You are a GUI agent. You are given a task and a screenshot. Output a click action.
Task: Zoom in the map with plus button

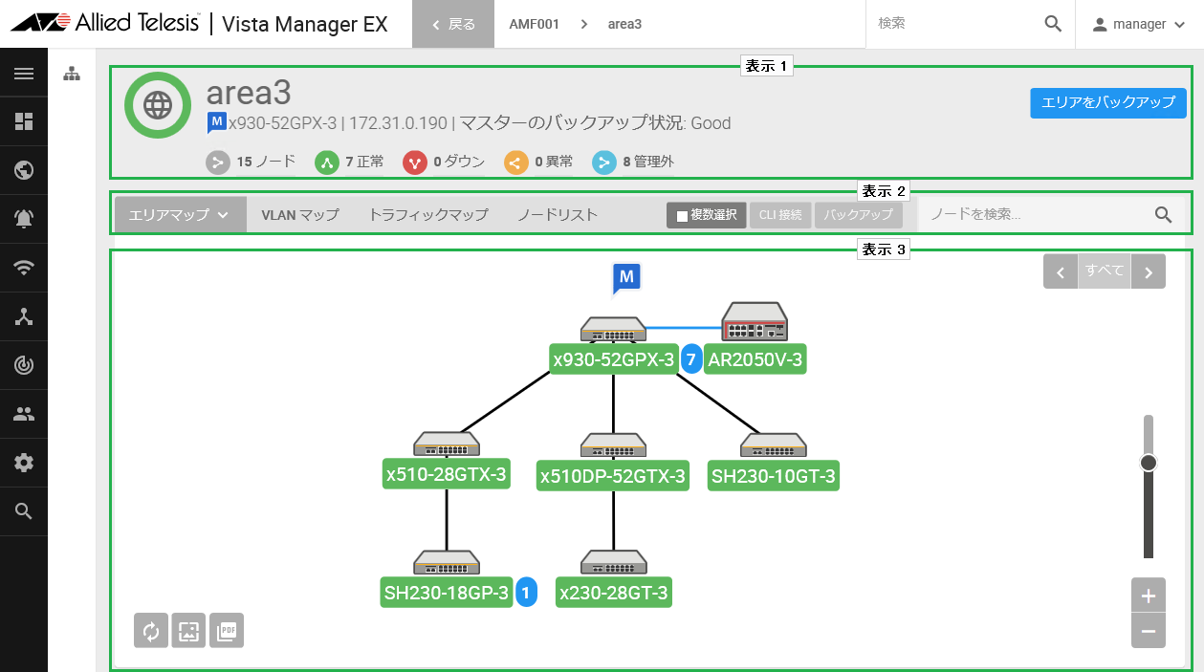pos(1149,596)
